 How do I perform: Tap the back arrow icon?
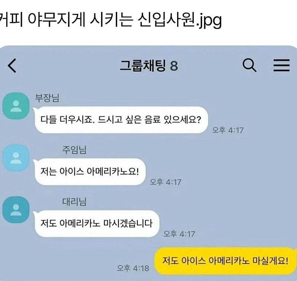tap(12, 66)
